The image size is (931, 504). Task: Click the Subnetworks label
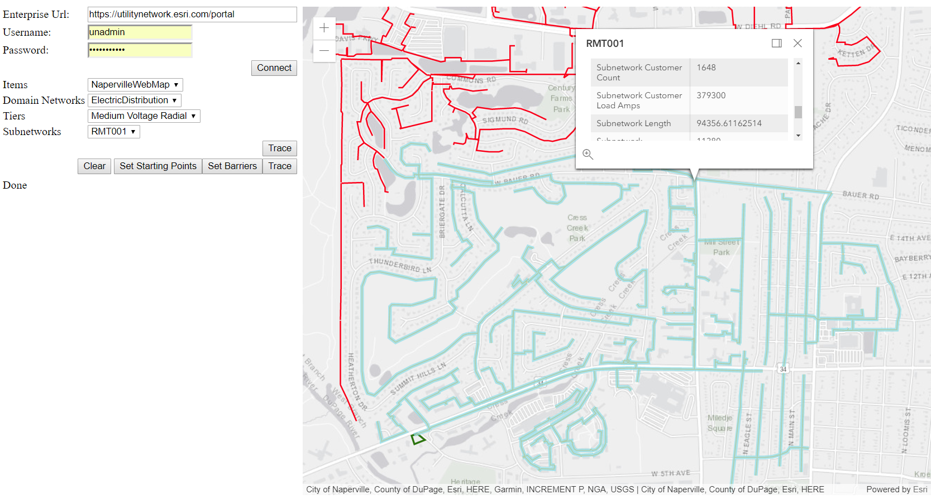tap(32, 132)
